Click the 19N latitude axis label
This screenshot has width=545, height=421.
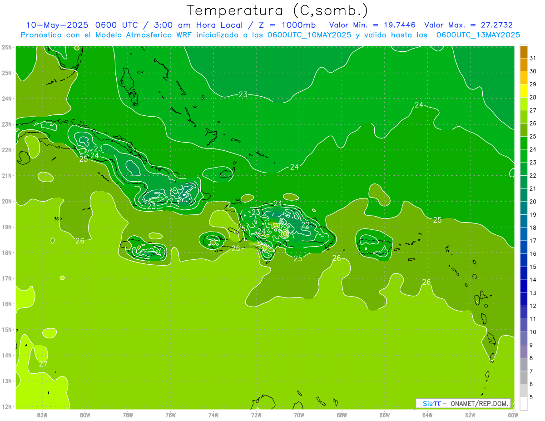(7, 227)
